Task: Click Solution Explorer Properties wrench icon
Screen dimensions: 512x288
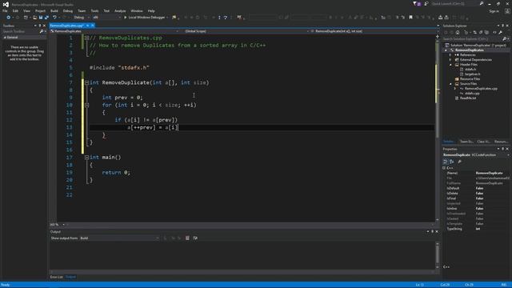Action: (500, 32)
